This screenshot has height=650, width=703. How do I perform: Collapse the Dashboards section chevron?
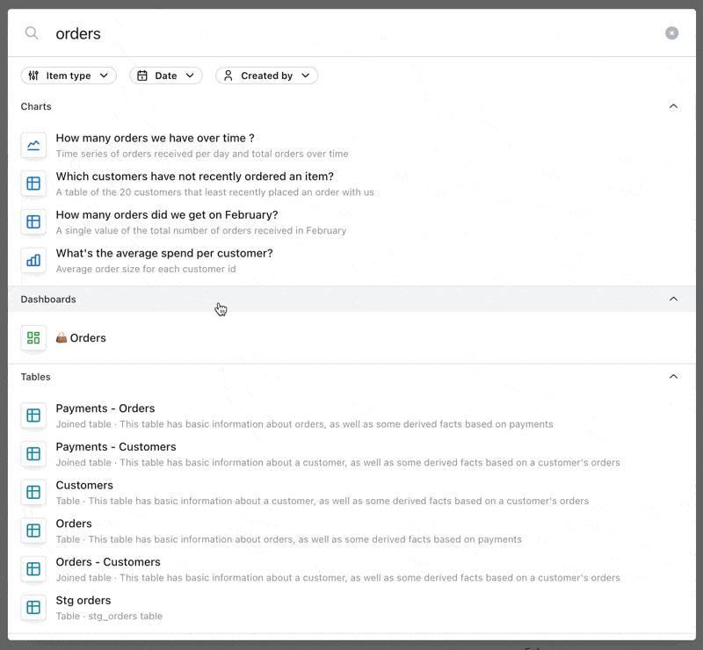point(673,299)
